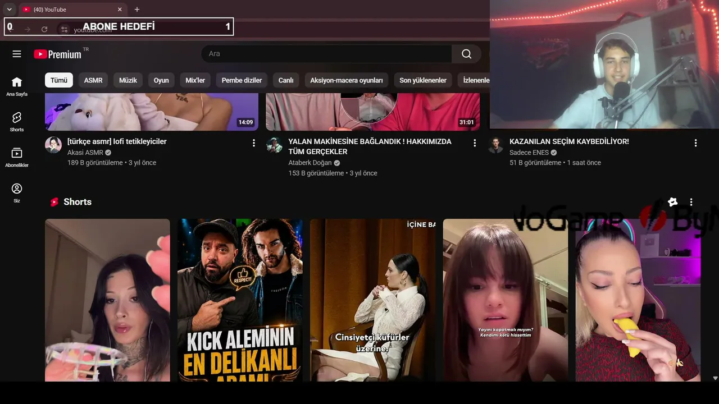Select the ASMR filter chip

[x=93, y=80]
